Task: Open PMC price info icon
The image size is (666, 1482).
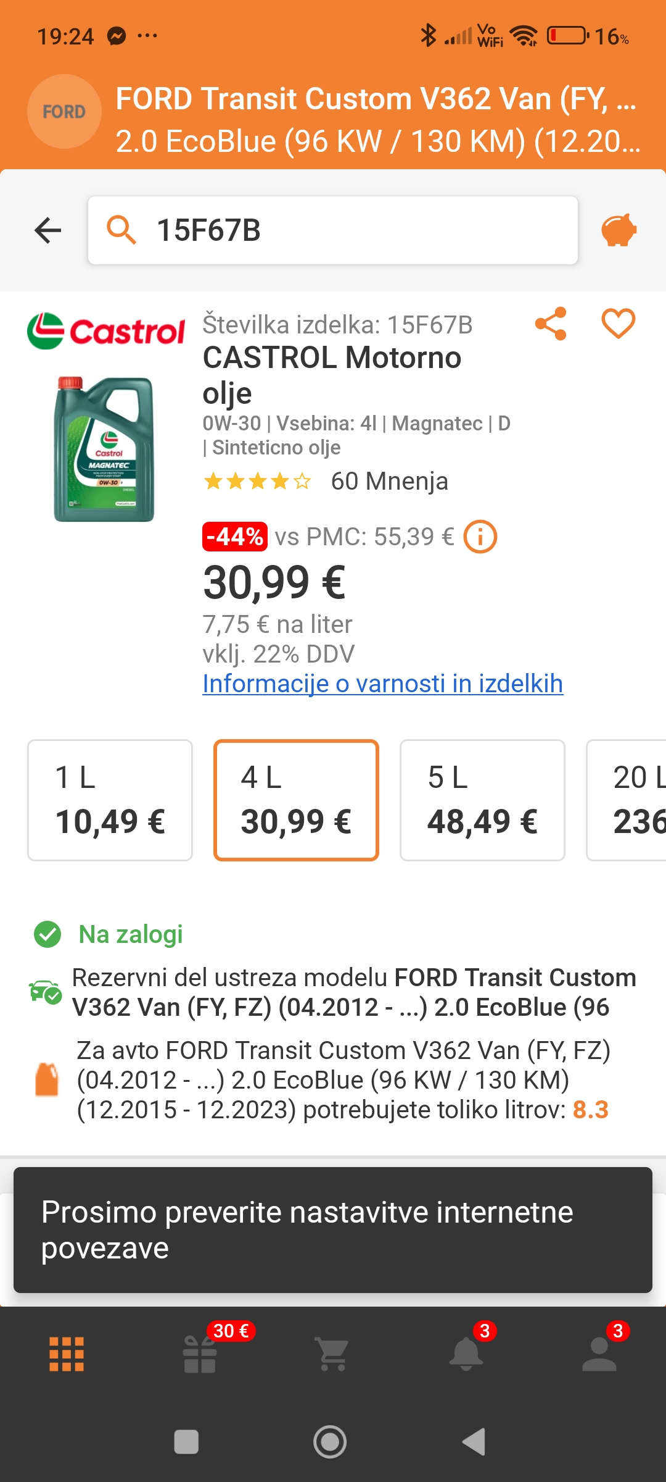Action: 480,537
